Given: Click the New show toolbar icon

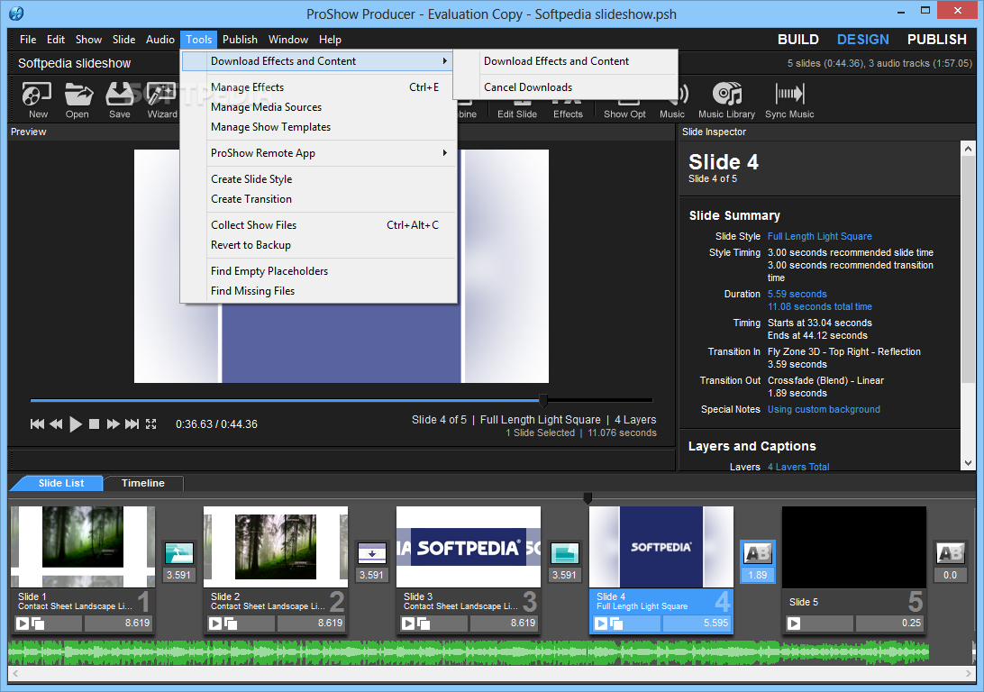Looking at the screenshot, I should click(37, 100).
